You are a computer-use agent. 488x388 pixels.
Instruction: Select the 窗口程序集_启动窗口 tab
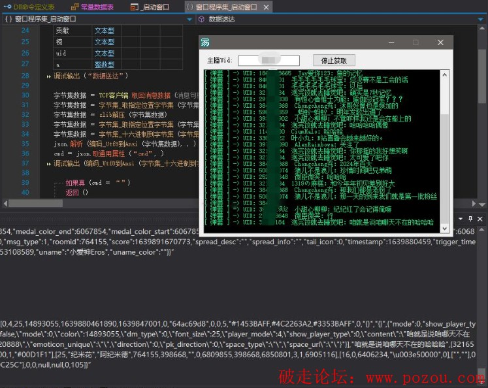pos(226,7)
